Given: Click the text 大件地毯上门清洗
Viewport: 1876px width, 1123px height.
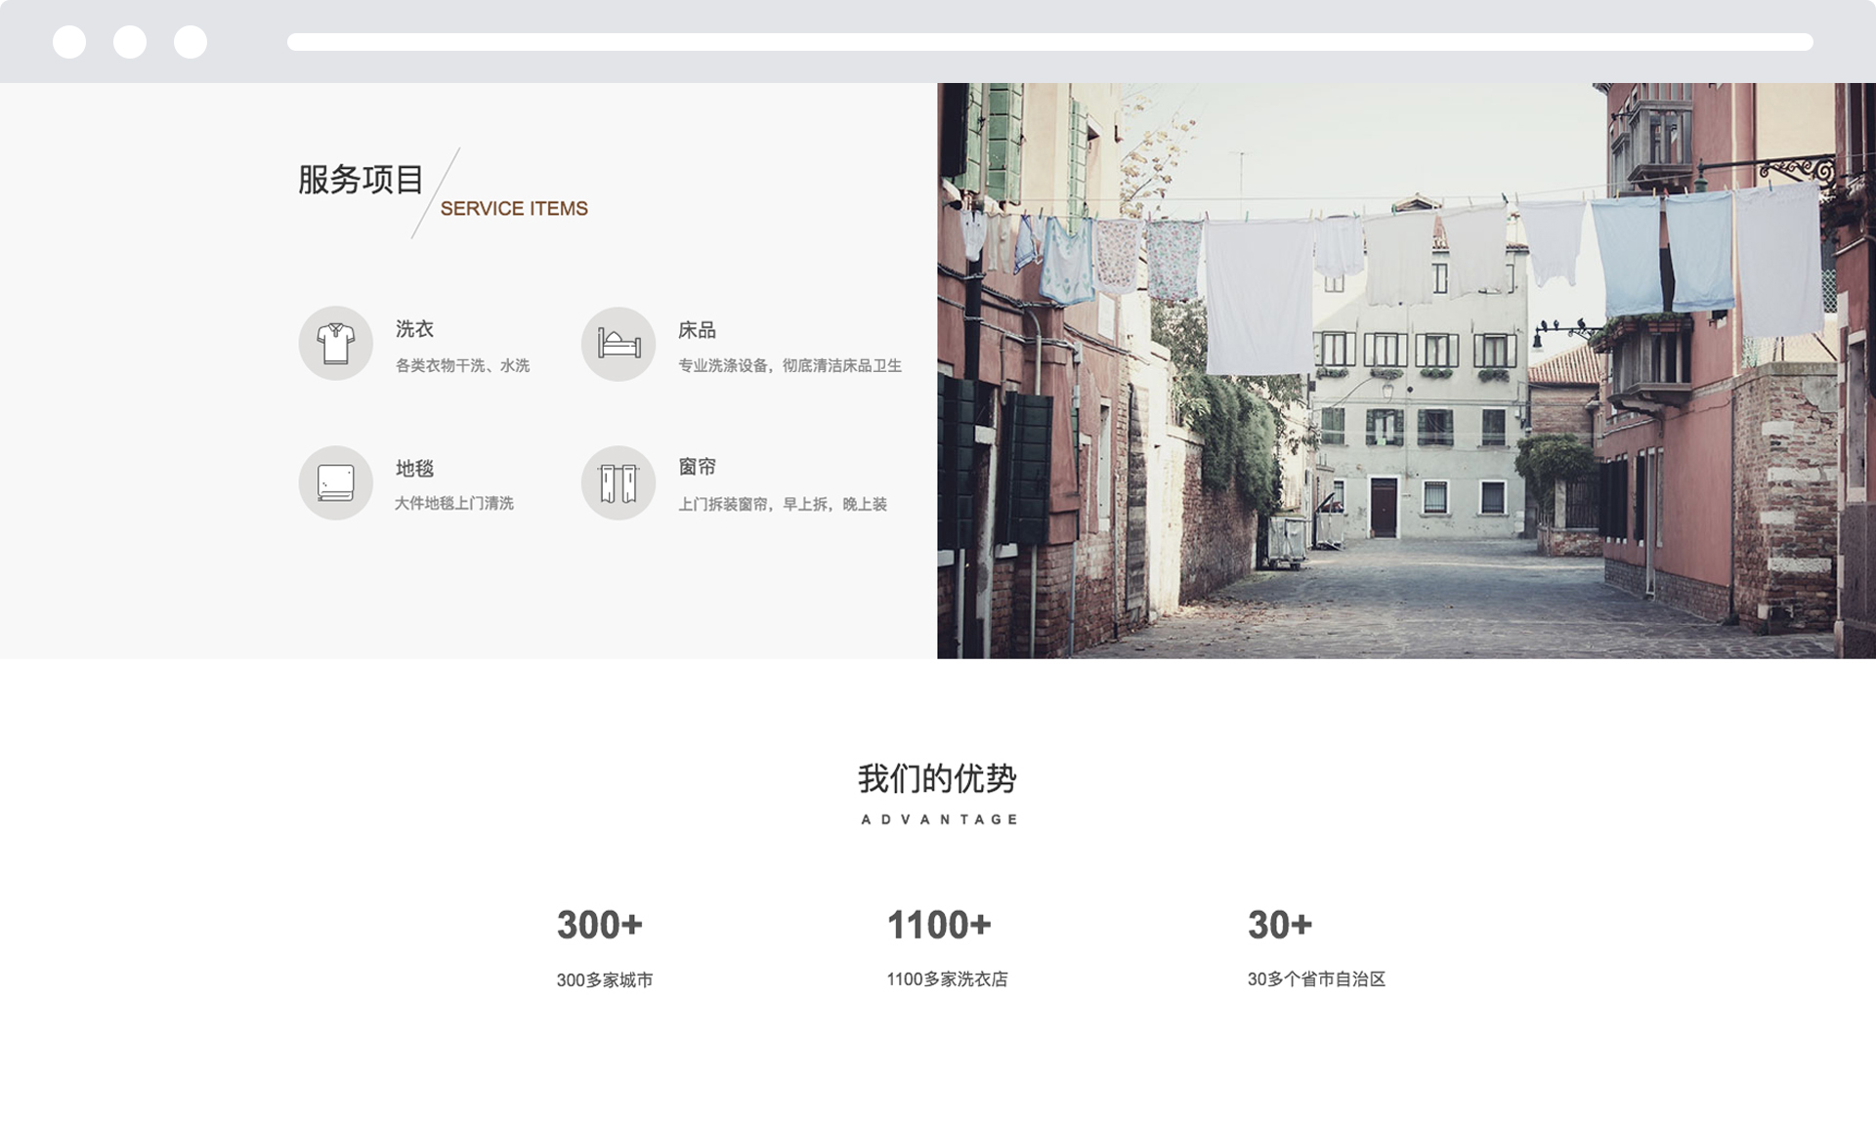Looking at the screenshot, I should click(454, 503).
